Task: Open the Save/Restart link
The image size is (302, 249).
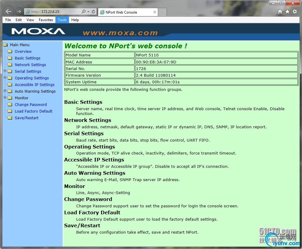Action: (26, 118)
